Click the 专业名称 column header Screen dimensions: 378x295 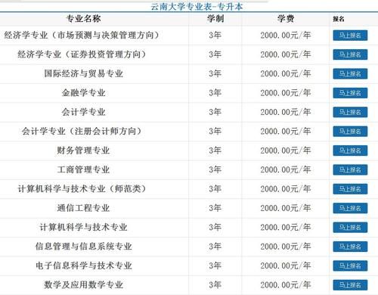pyautogui.click(x=83, y=19)
